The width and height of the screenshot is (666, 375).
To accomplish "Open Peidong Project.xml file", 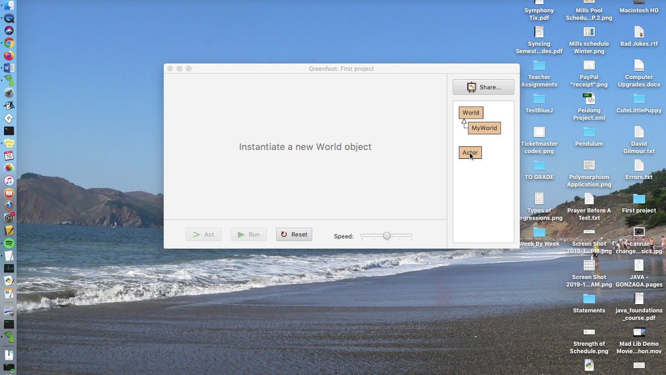I will click(589, 107).
